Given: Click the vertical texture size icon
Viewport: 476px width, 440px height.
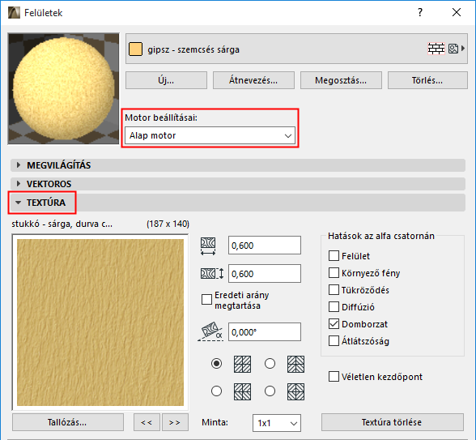Looking at the screenshot, I should [x=212, y=274].
